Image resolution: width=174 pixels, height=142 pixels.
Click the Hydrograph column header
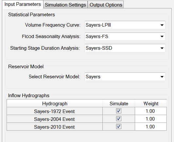coord(55,103)
